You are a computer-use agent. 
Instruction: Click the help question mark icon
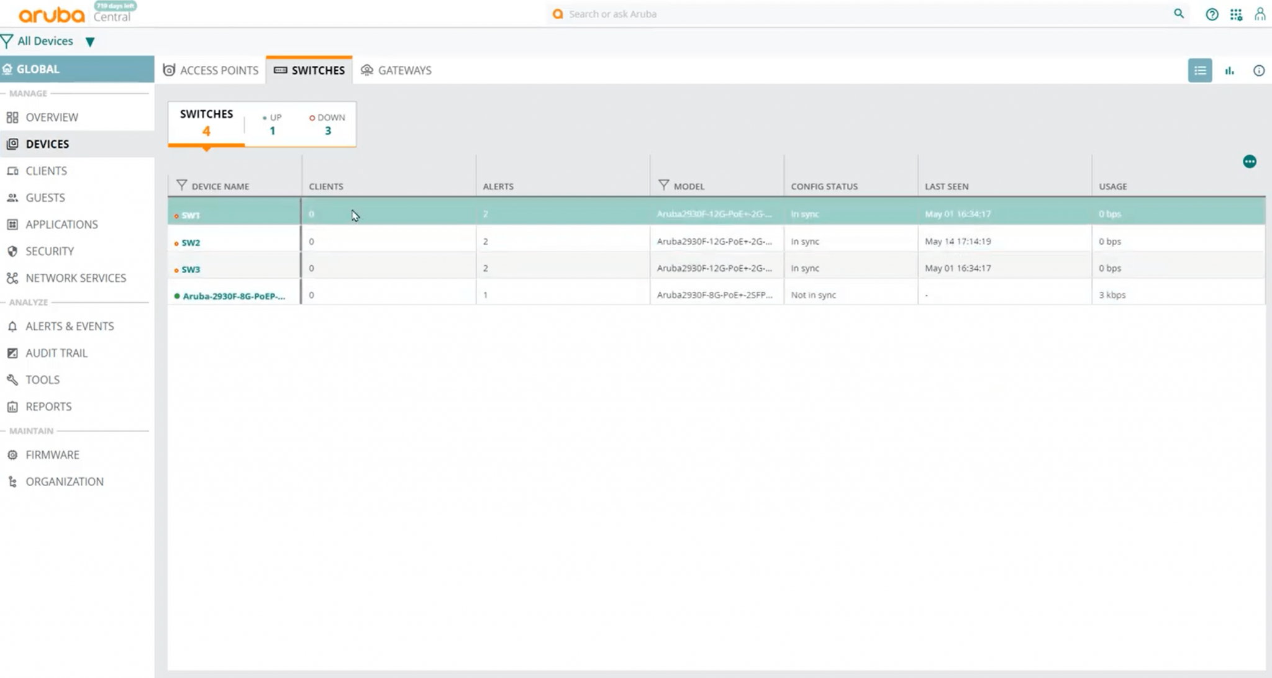1211,14
